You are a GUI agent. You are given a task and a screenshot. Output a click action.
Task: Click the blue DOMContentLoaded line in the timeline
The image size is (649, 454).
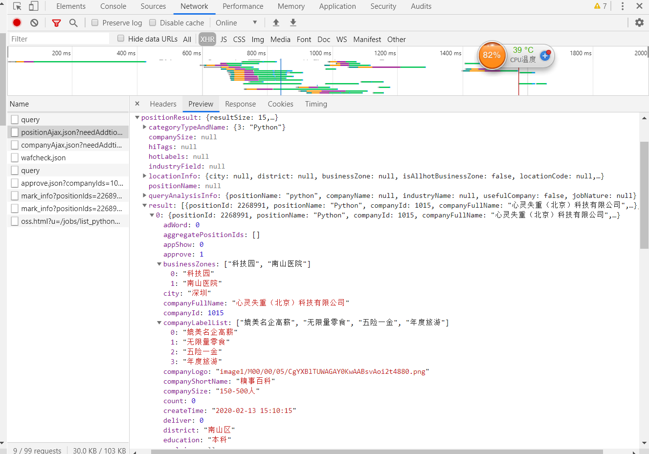[281, 76]
